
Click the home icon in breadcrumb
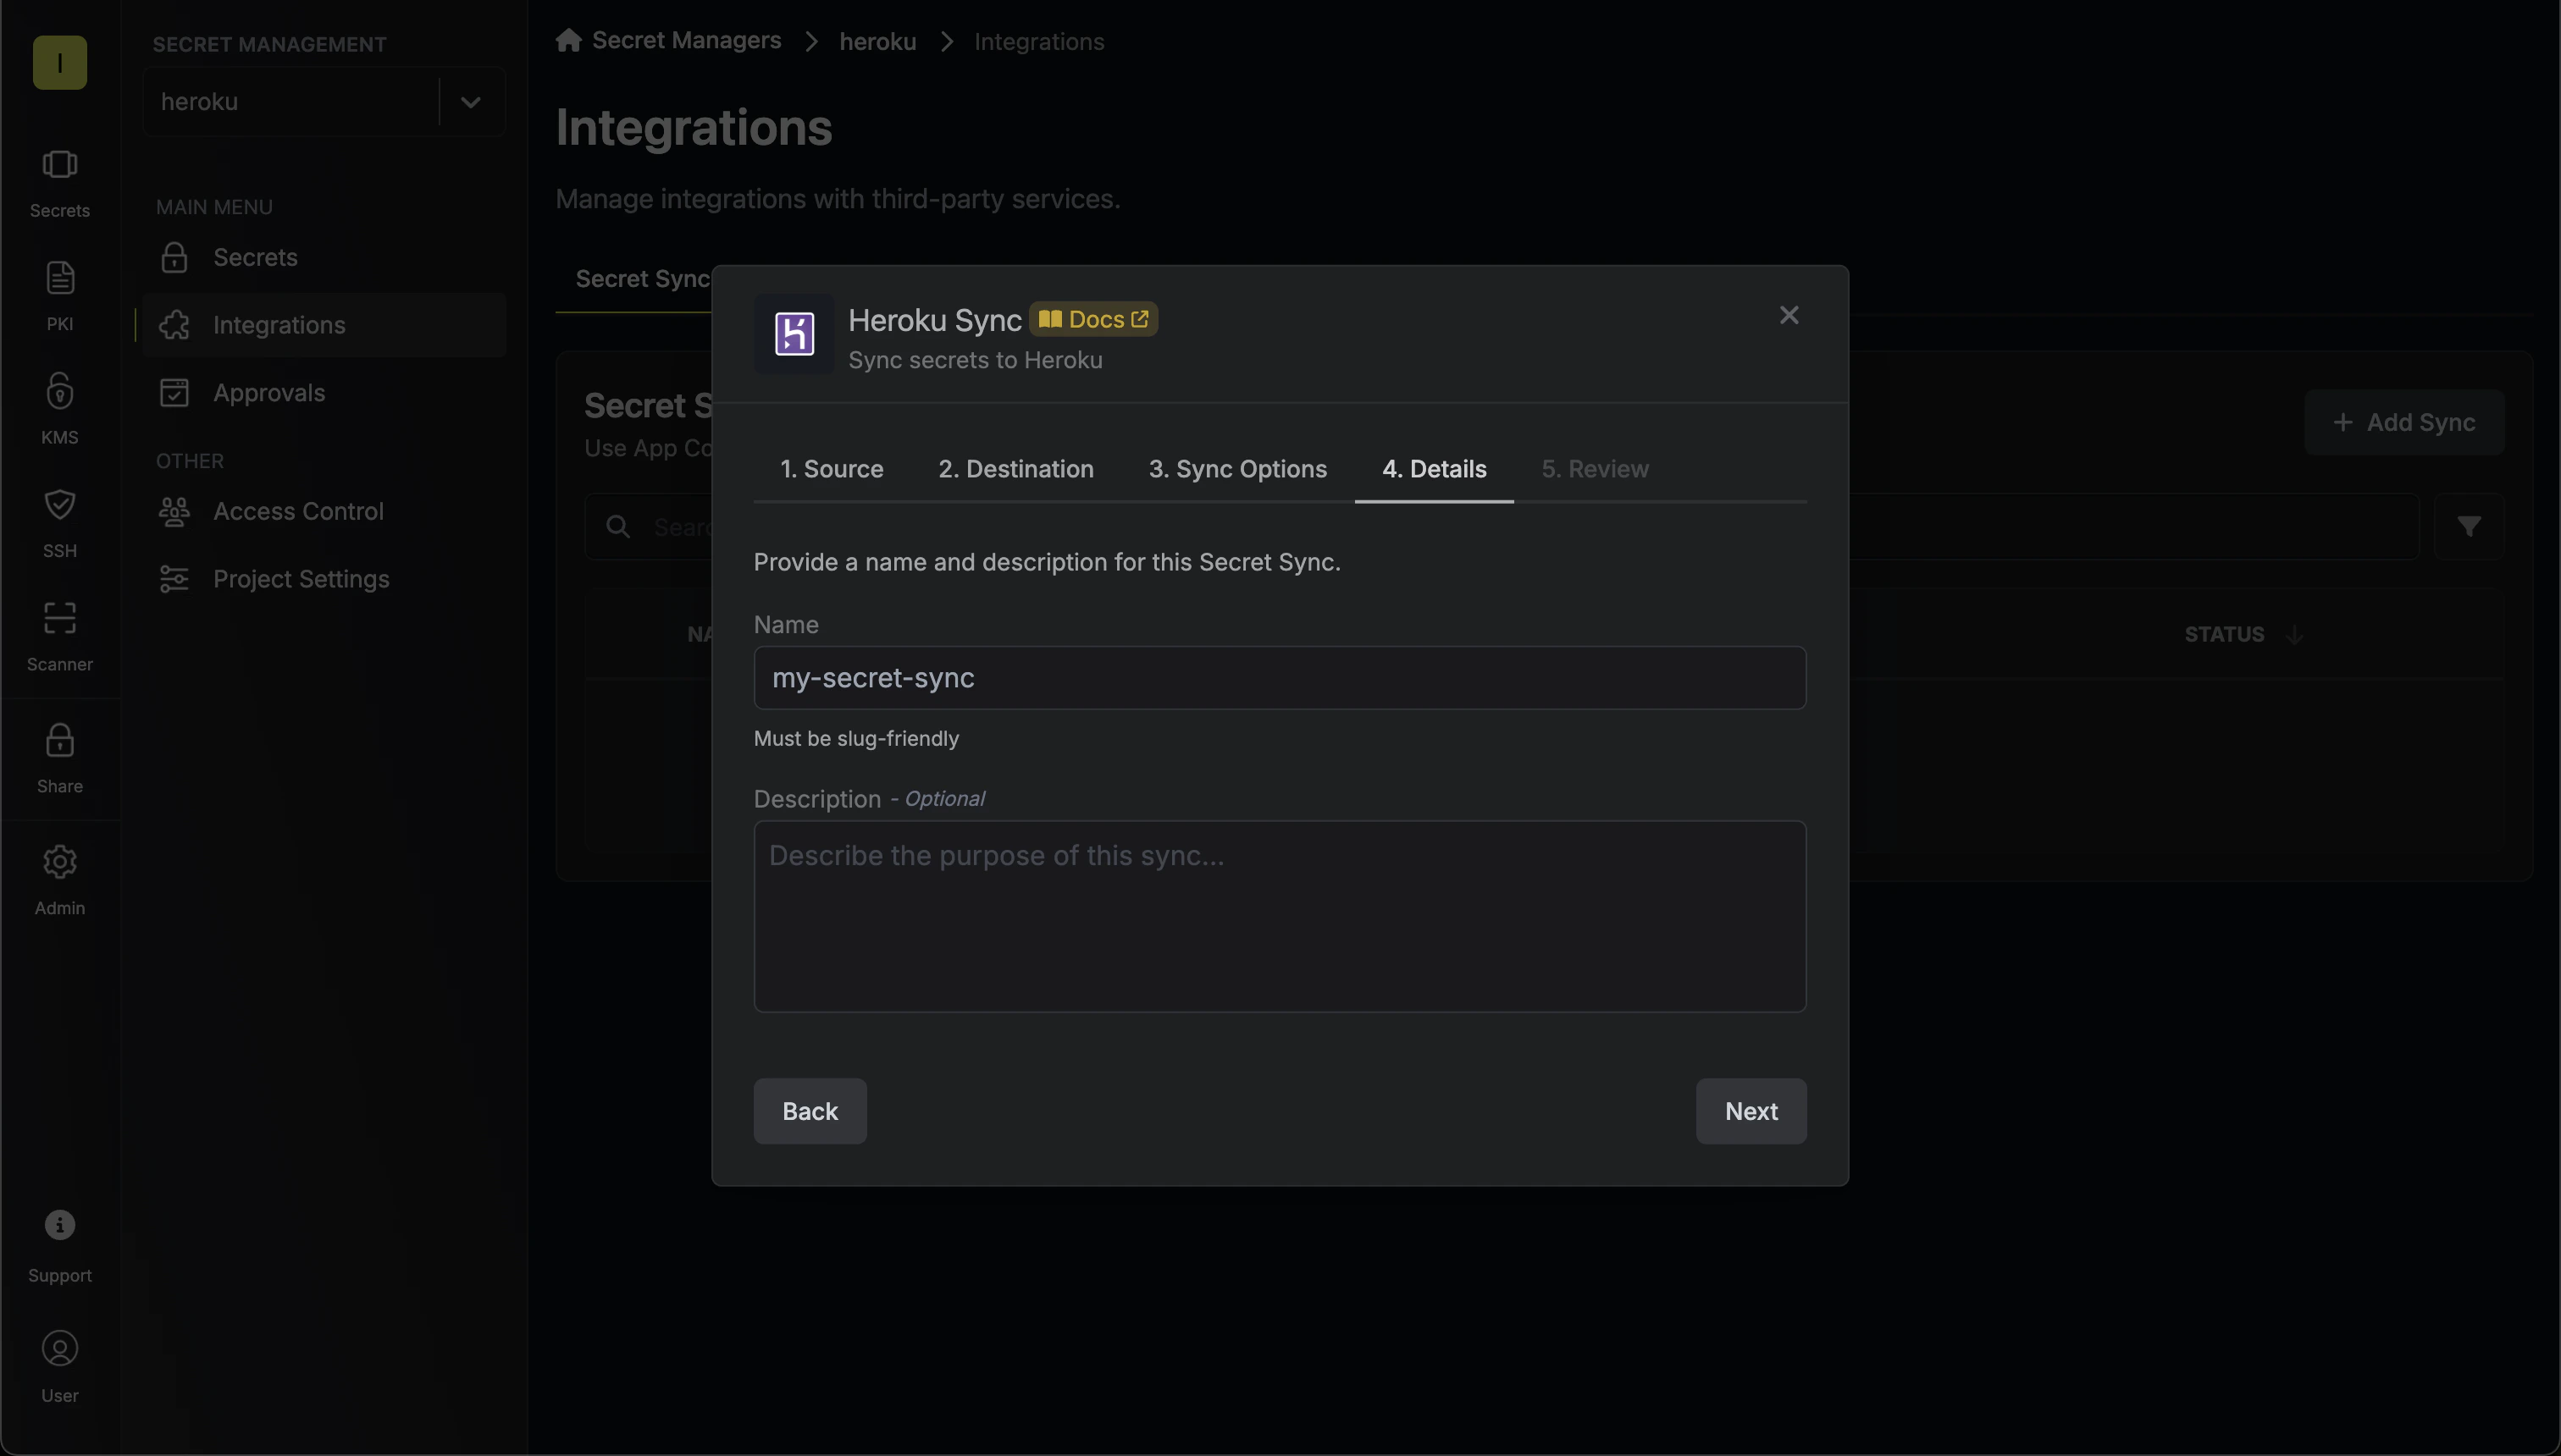point(568,40)
